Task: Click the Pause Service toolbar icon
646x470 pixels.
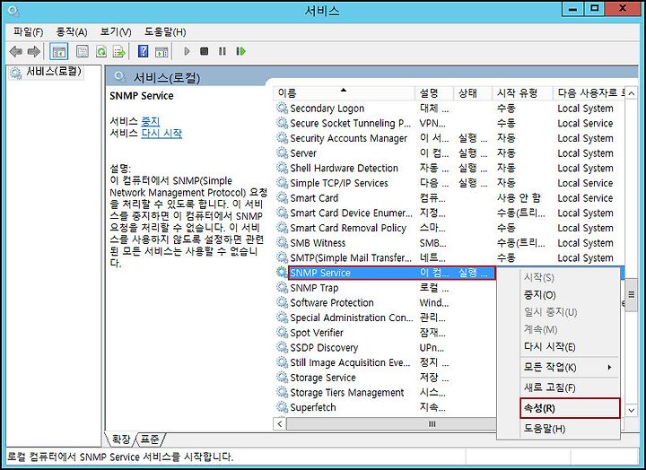Action: click(223, 51)
